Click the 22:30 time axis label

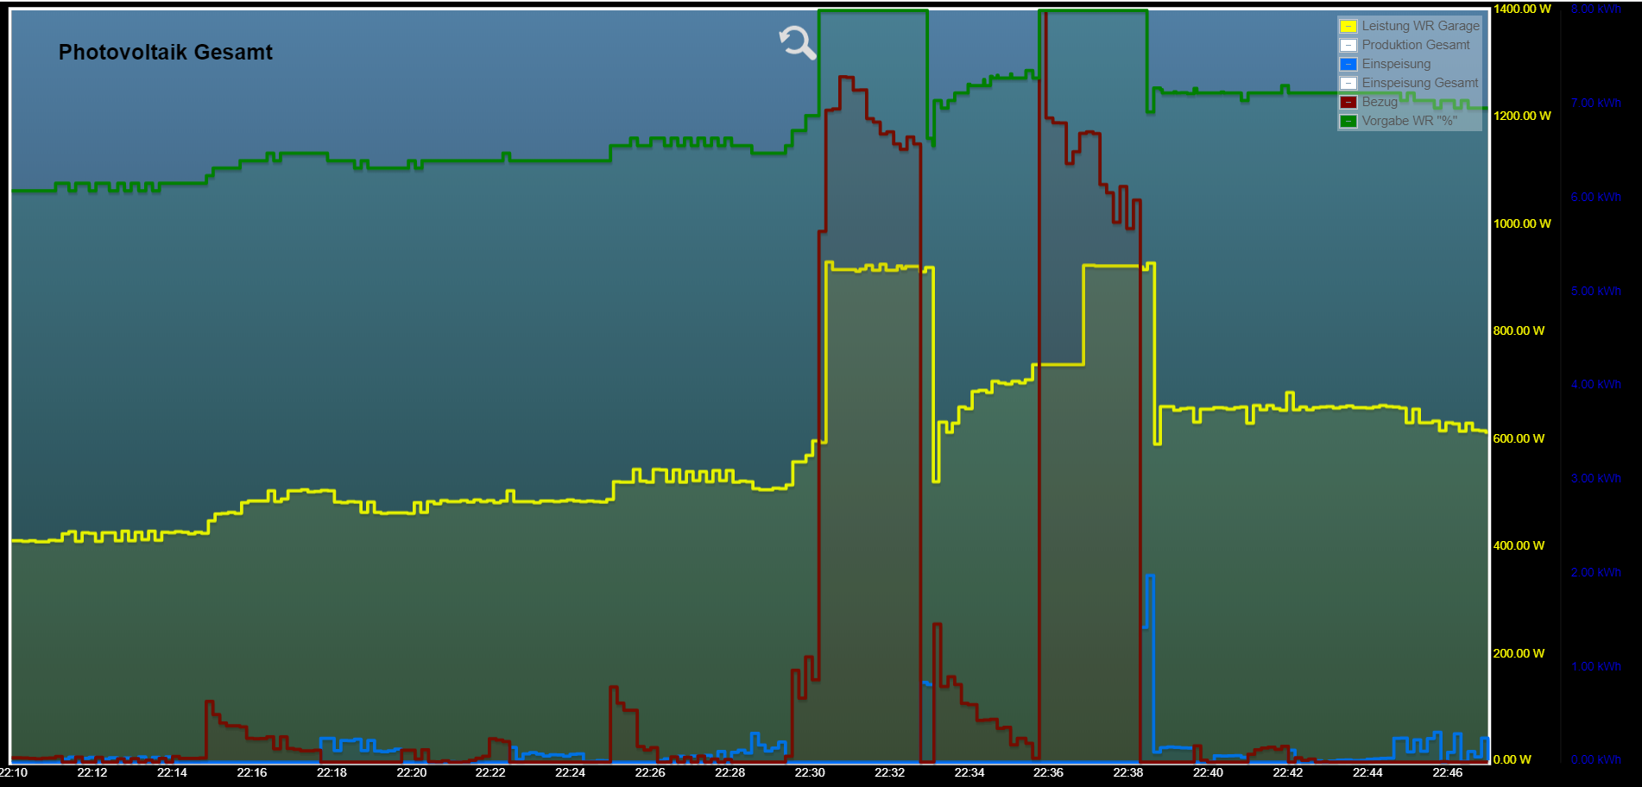[810, 772]
